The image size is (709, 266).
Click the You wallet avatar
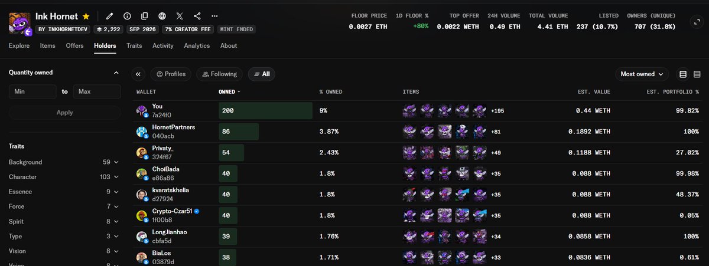(142, 111)
